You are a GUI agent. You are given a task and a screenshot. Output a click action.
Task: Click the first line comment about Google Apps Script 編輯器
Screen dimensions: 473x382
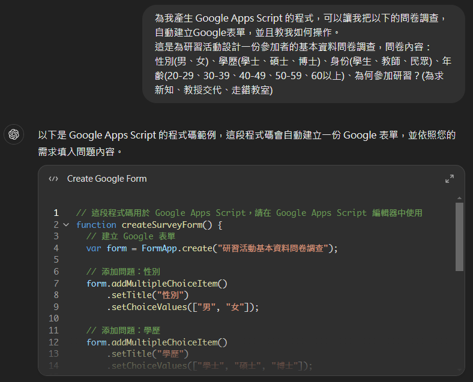tap(249, 213)
